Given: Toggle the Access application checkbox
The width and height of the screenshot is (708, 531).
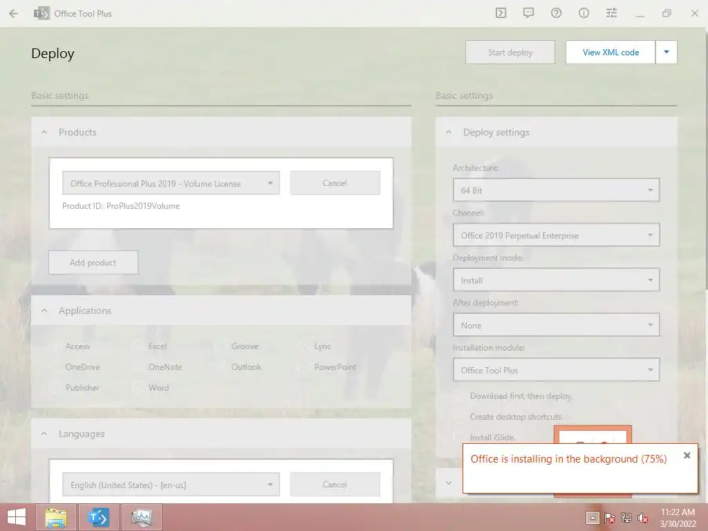Looking at the screenshot, I should tap(54, 346).
